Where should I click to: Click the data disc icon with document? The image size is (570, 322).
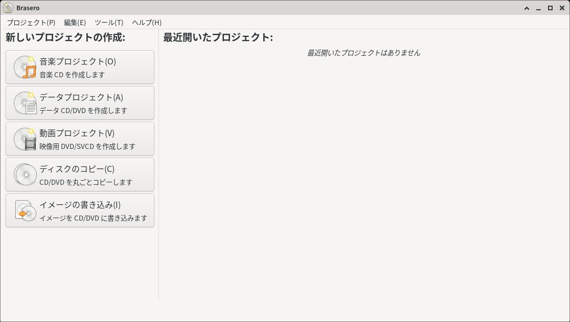(x=25, y=103)
